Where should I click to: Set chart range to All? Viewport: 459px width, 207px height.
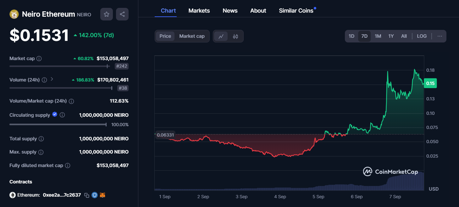pos(404,36)
